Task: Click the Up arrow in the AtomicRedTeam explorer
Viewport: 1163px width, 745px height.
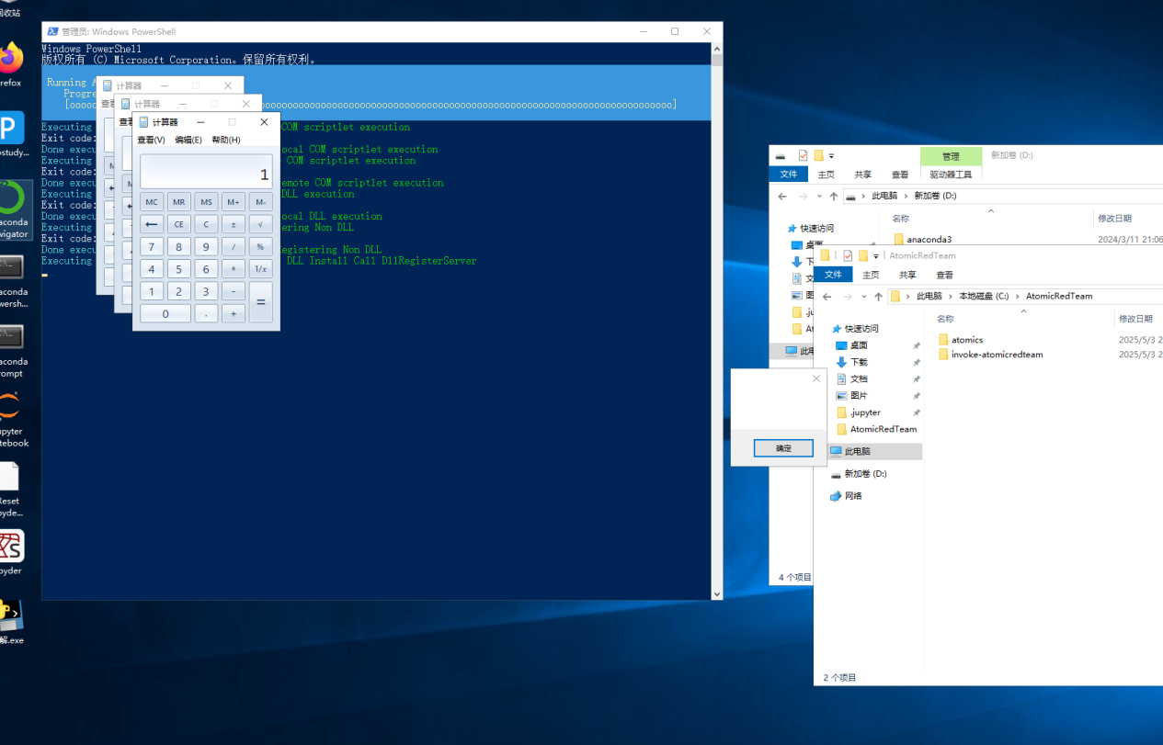Action: coord(878,297)
